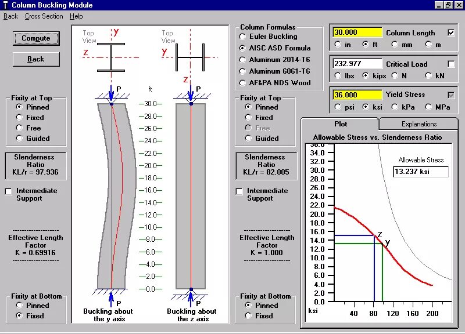The height and width of the screenshot is (334, 465).
Task: Toggle the Yield Stress checkbox off
Action: coord(450,94)
